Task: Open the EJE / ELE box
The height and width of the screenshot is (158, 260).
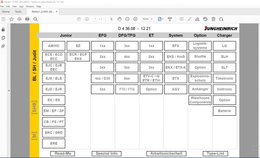Action: coord(54,78)
